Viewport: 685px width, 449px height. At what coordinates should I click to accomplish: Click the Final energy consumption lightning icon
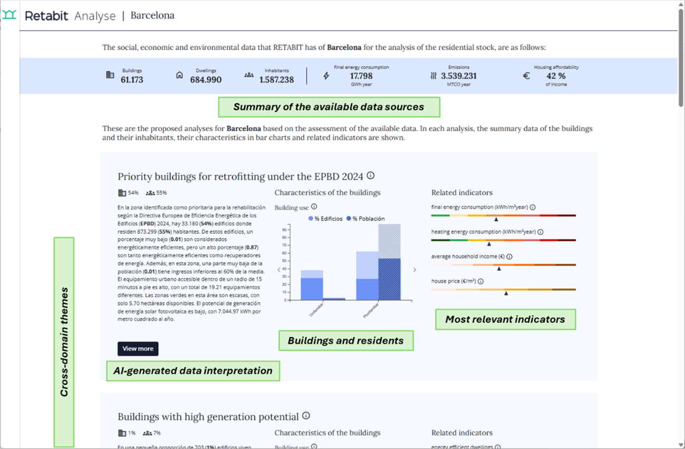click(x=326, y=75)
